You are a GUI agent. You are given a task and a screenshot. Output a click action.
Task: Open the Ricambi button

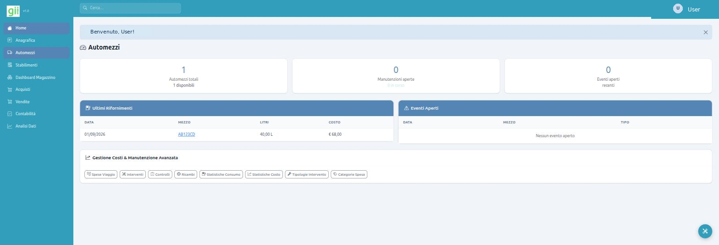point(186,174)
